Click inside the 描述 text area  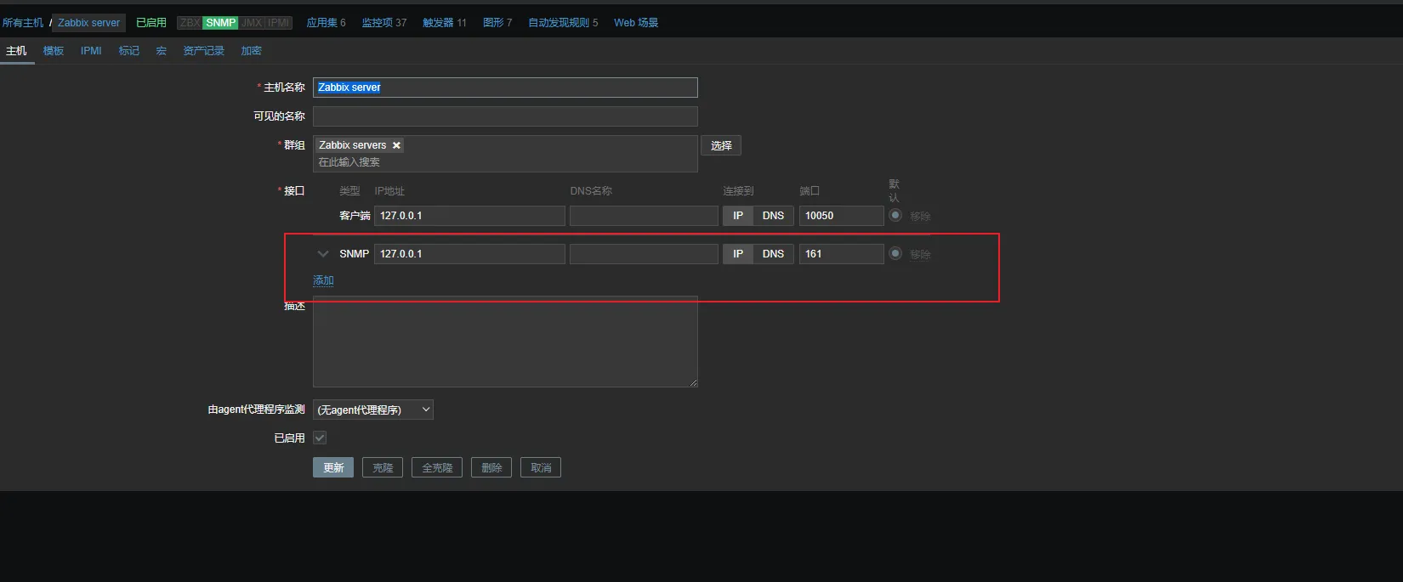pyautogui.click(x=505, y=342)
